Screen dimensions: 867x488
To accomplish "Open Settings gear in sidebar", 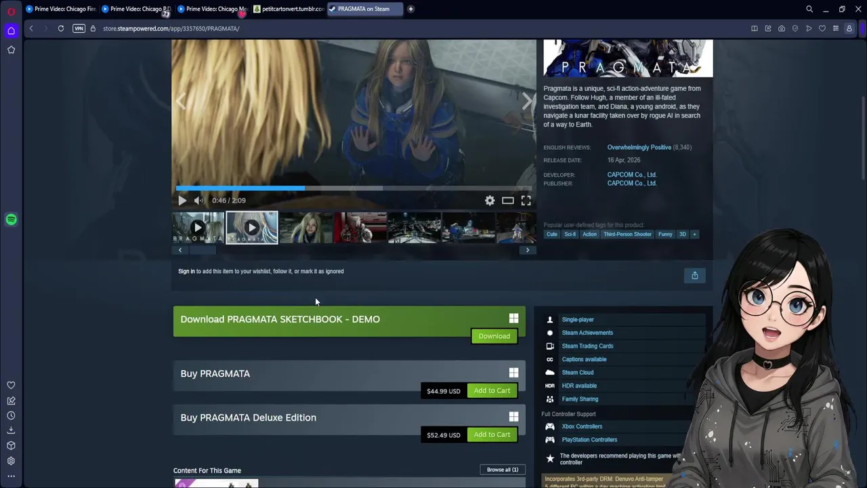I will coord(11,461).
